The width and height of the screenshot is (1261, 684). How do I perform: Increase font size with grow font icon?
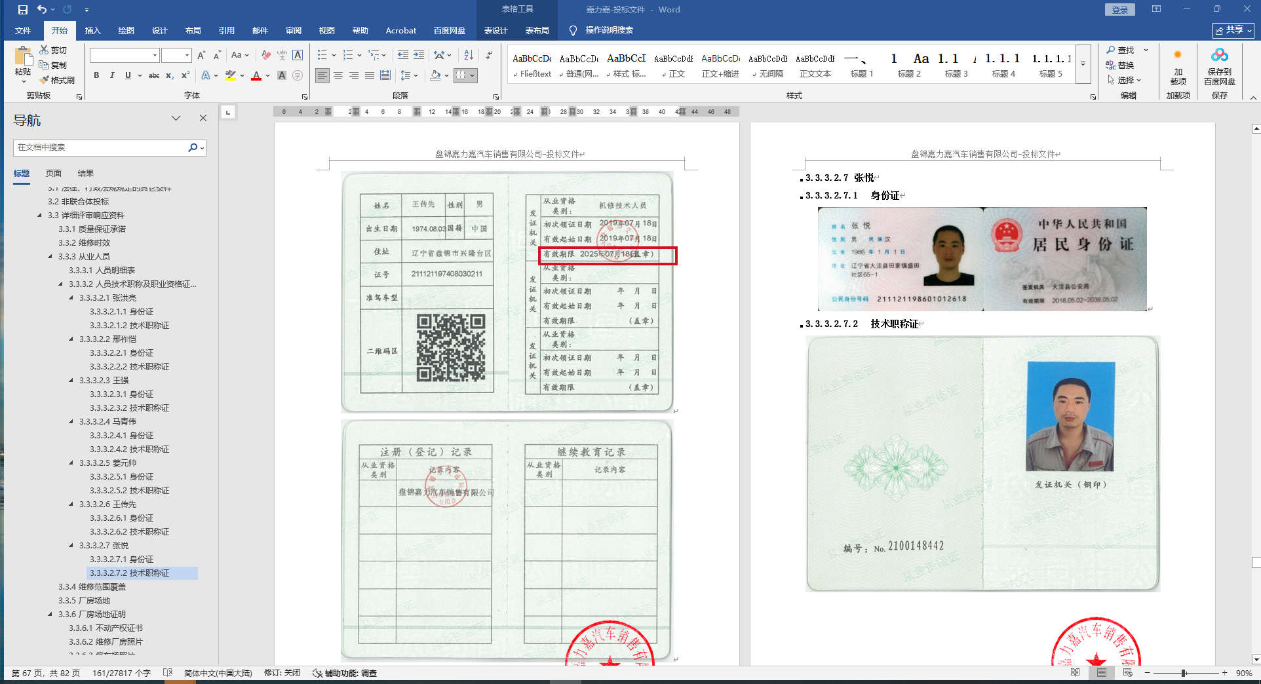pyautogui.click(x=201, y=55)
